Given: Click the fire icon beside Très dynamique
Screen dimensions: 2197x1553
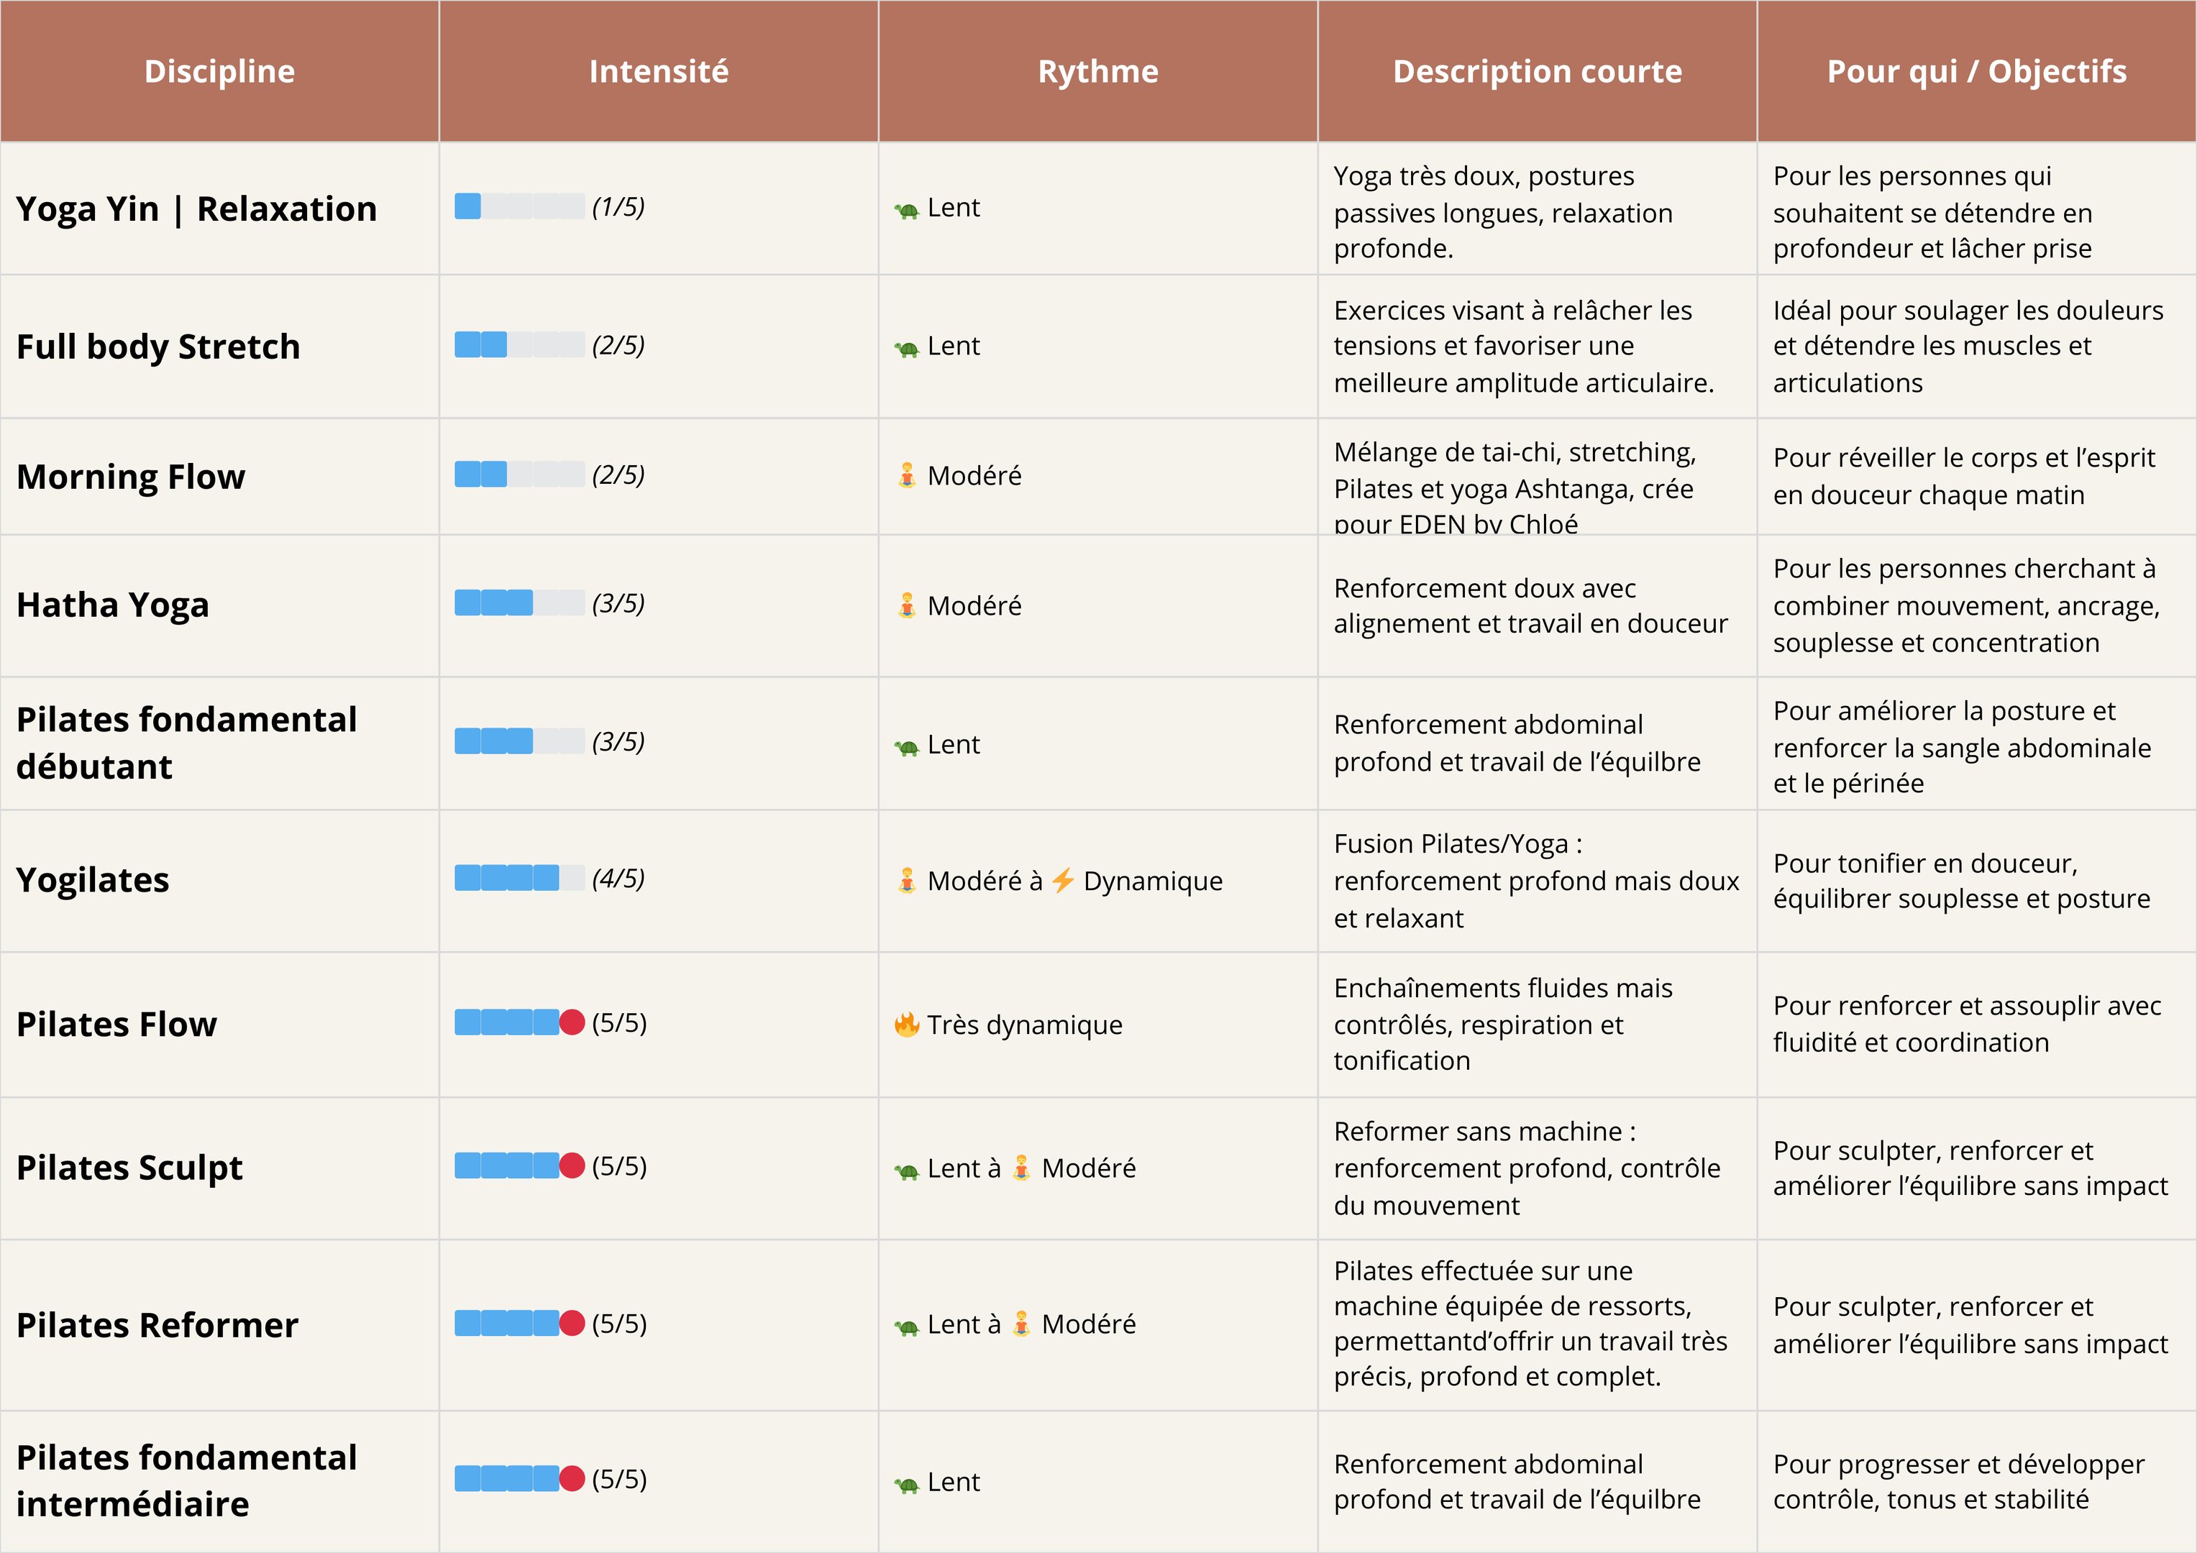Looking at the screenshot, I should click(906, 1025).
